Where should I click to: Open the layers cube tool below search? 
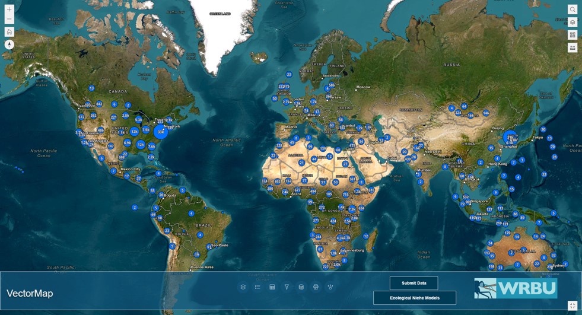point(573,23)
